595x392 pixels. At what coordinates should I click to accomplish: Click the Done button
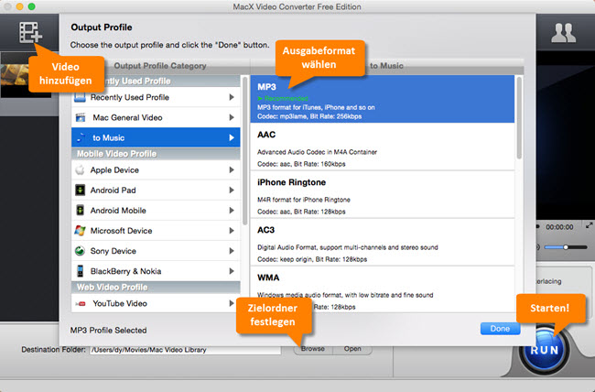pyautogui.click(x=500, y=329)
